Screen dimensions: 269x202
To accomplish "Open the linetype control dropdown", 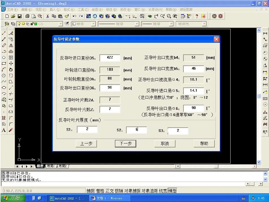I will tap(137, 24).
